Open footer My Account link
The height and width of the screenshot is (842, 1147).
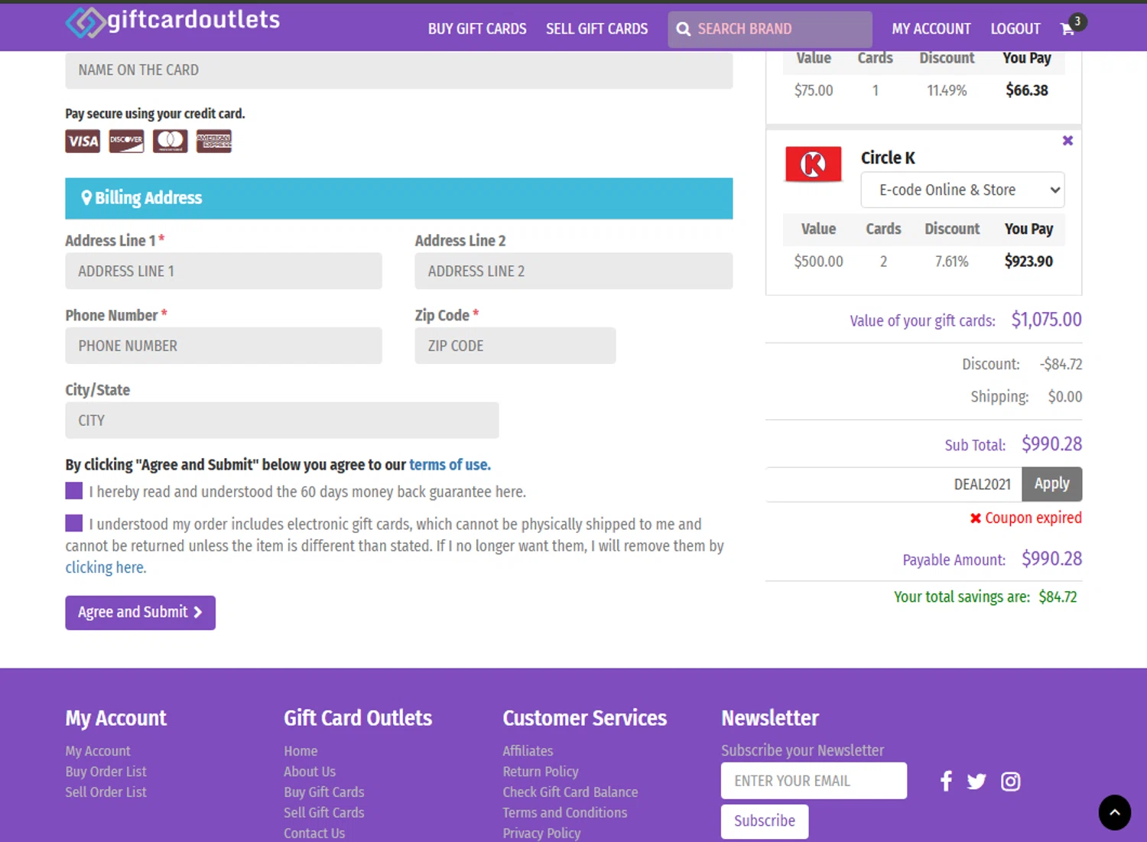pos(98,751)
